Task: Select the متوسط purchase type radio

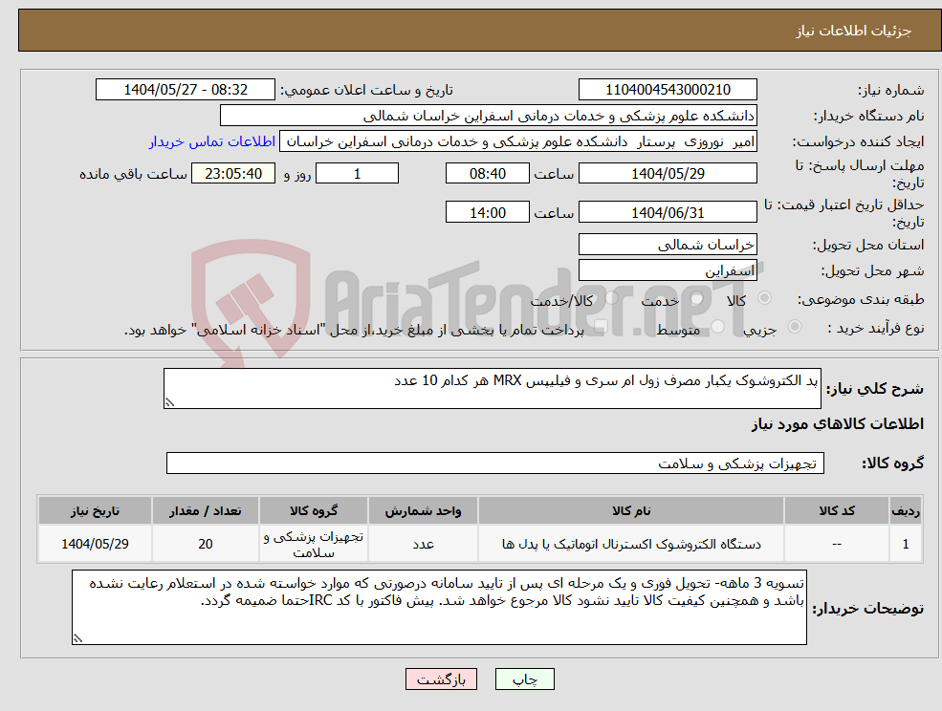Action: tap(718, 327)
